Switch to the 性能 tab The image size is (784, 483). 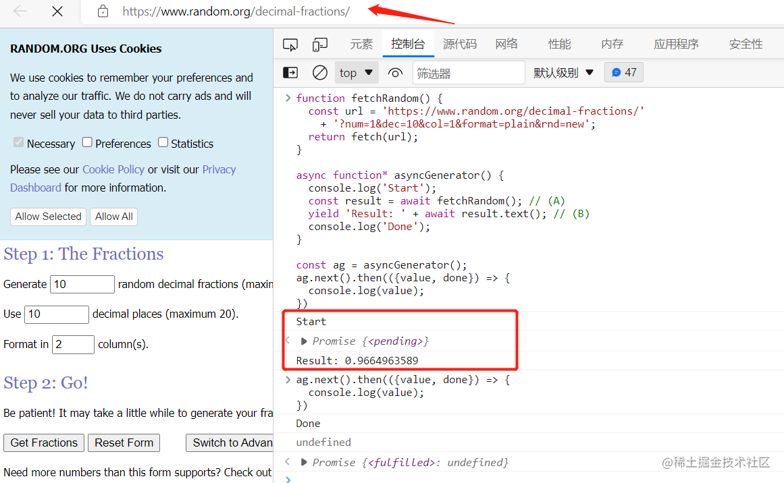(x=559, y=44)
